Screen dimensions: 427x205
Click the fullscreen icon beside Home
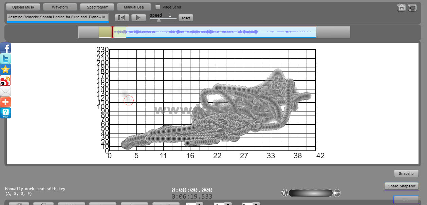click(412, 7)
